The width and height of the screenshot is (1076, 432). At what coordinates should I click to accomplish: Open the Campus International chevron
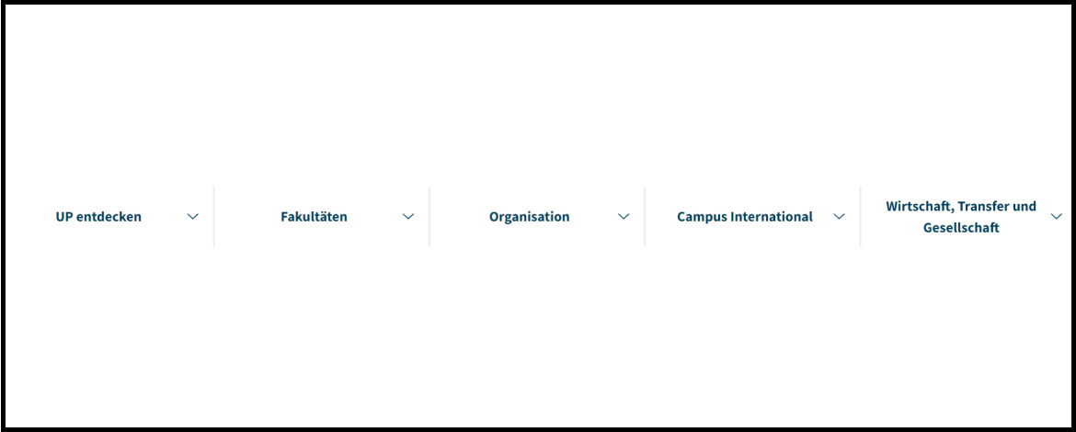[x=839, y=217]
